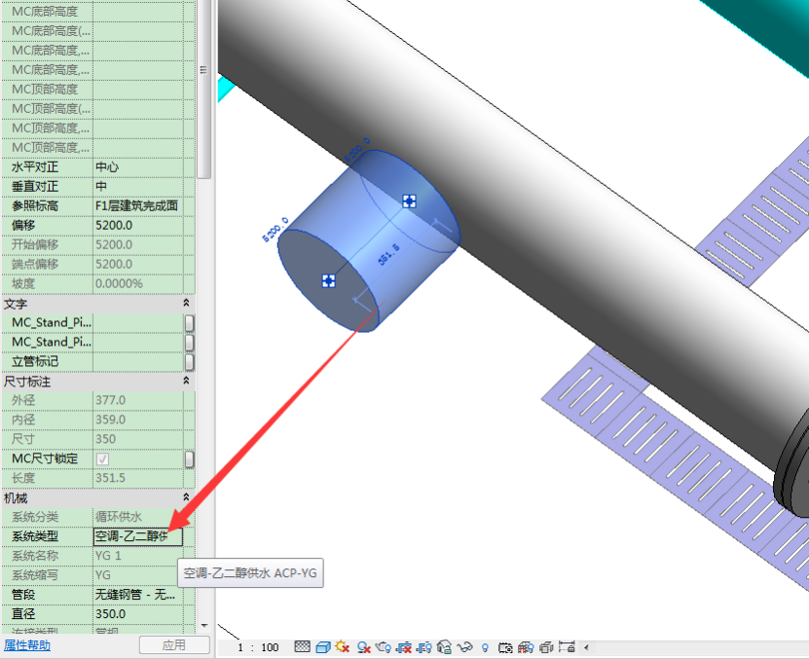809x659 pixels.
Task: Click Reveal Constraints icon
Action: pos(567,646)
